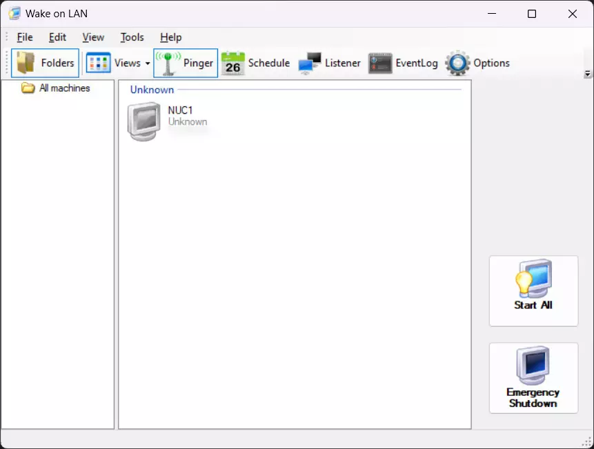Screen dimensions: 594x449
Task: Click the Start All button
Action: (x=533, y=291)
